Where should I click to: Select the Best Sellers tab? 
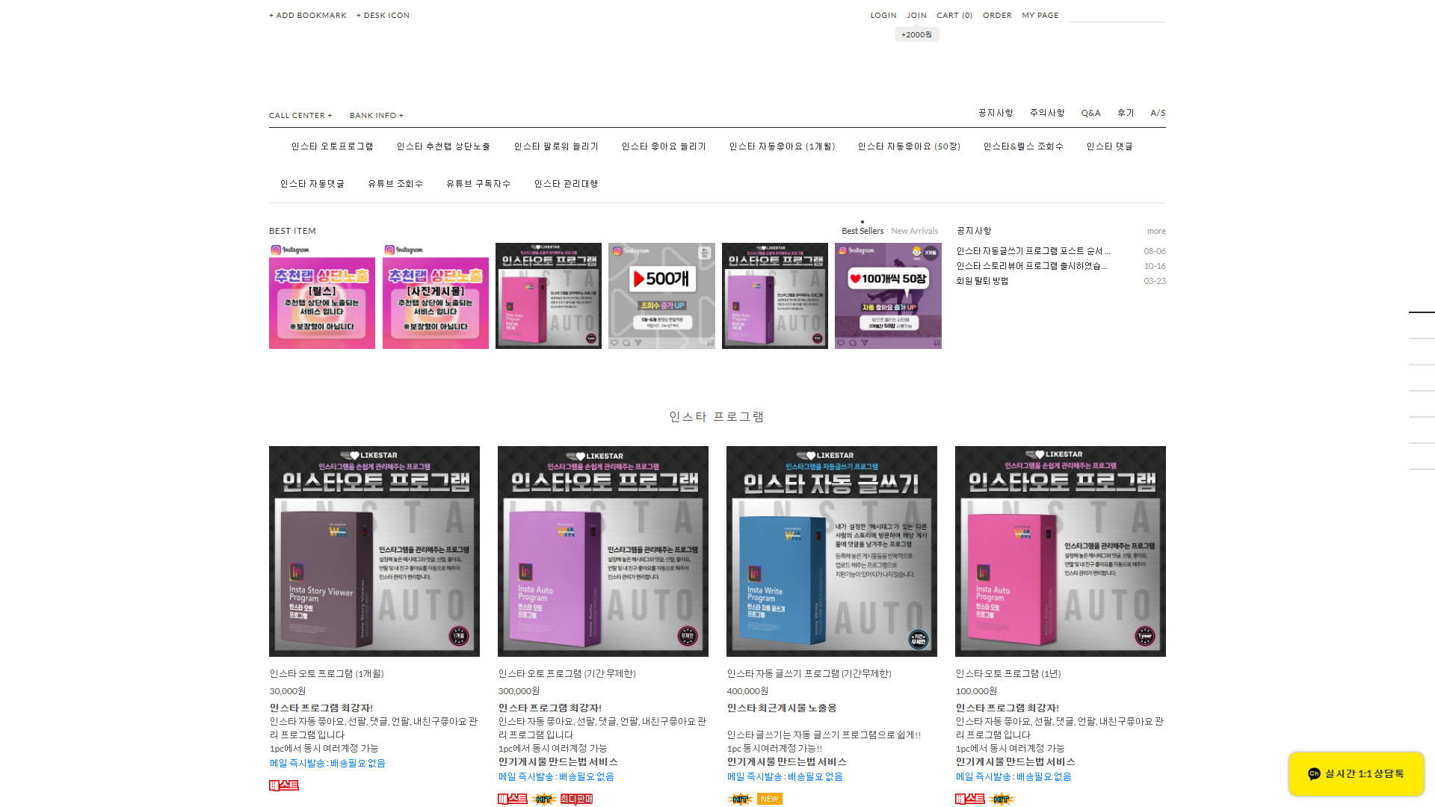862,231
